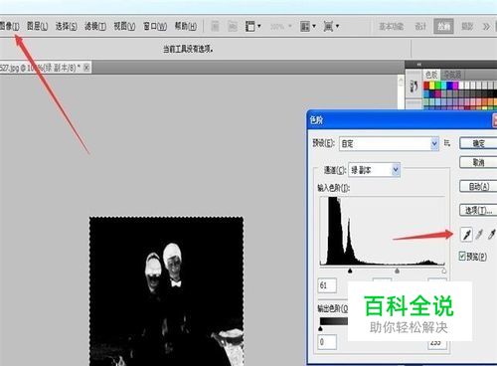Click the black input level slider handle
This screenshot has height=366, width=497.
click(x=350, y=271)
